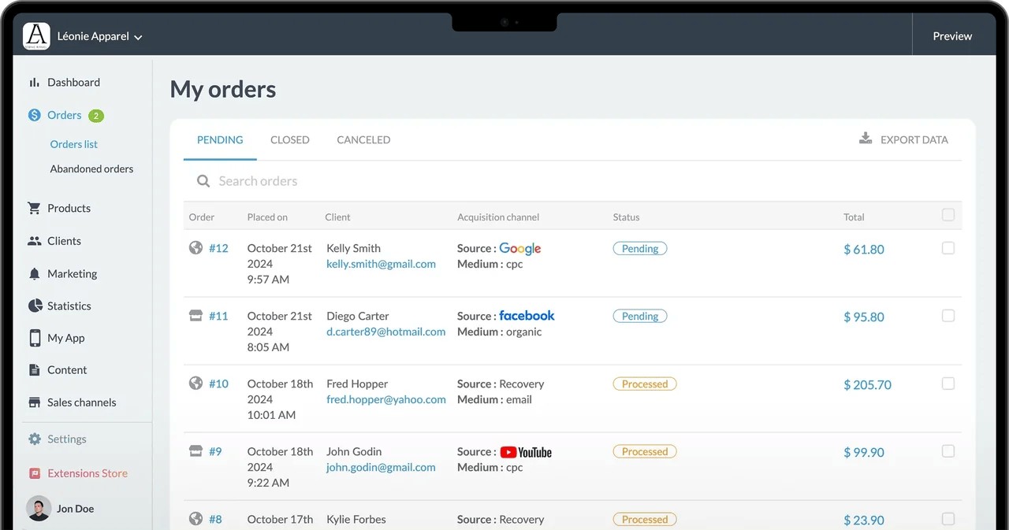Click the Statistics pie chart icon
The width and height of the screenshot is (1009, 530).
[x=35, y=306]
